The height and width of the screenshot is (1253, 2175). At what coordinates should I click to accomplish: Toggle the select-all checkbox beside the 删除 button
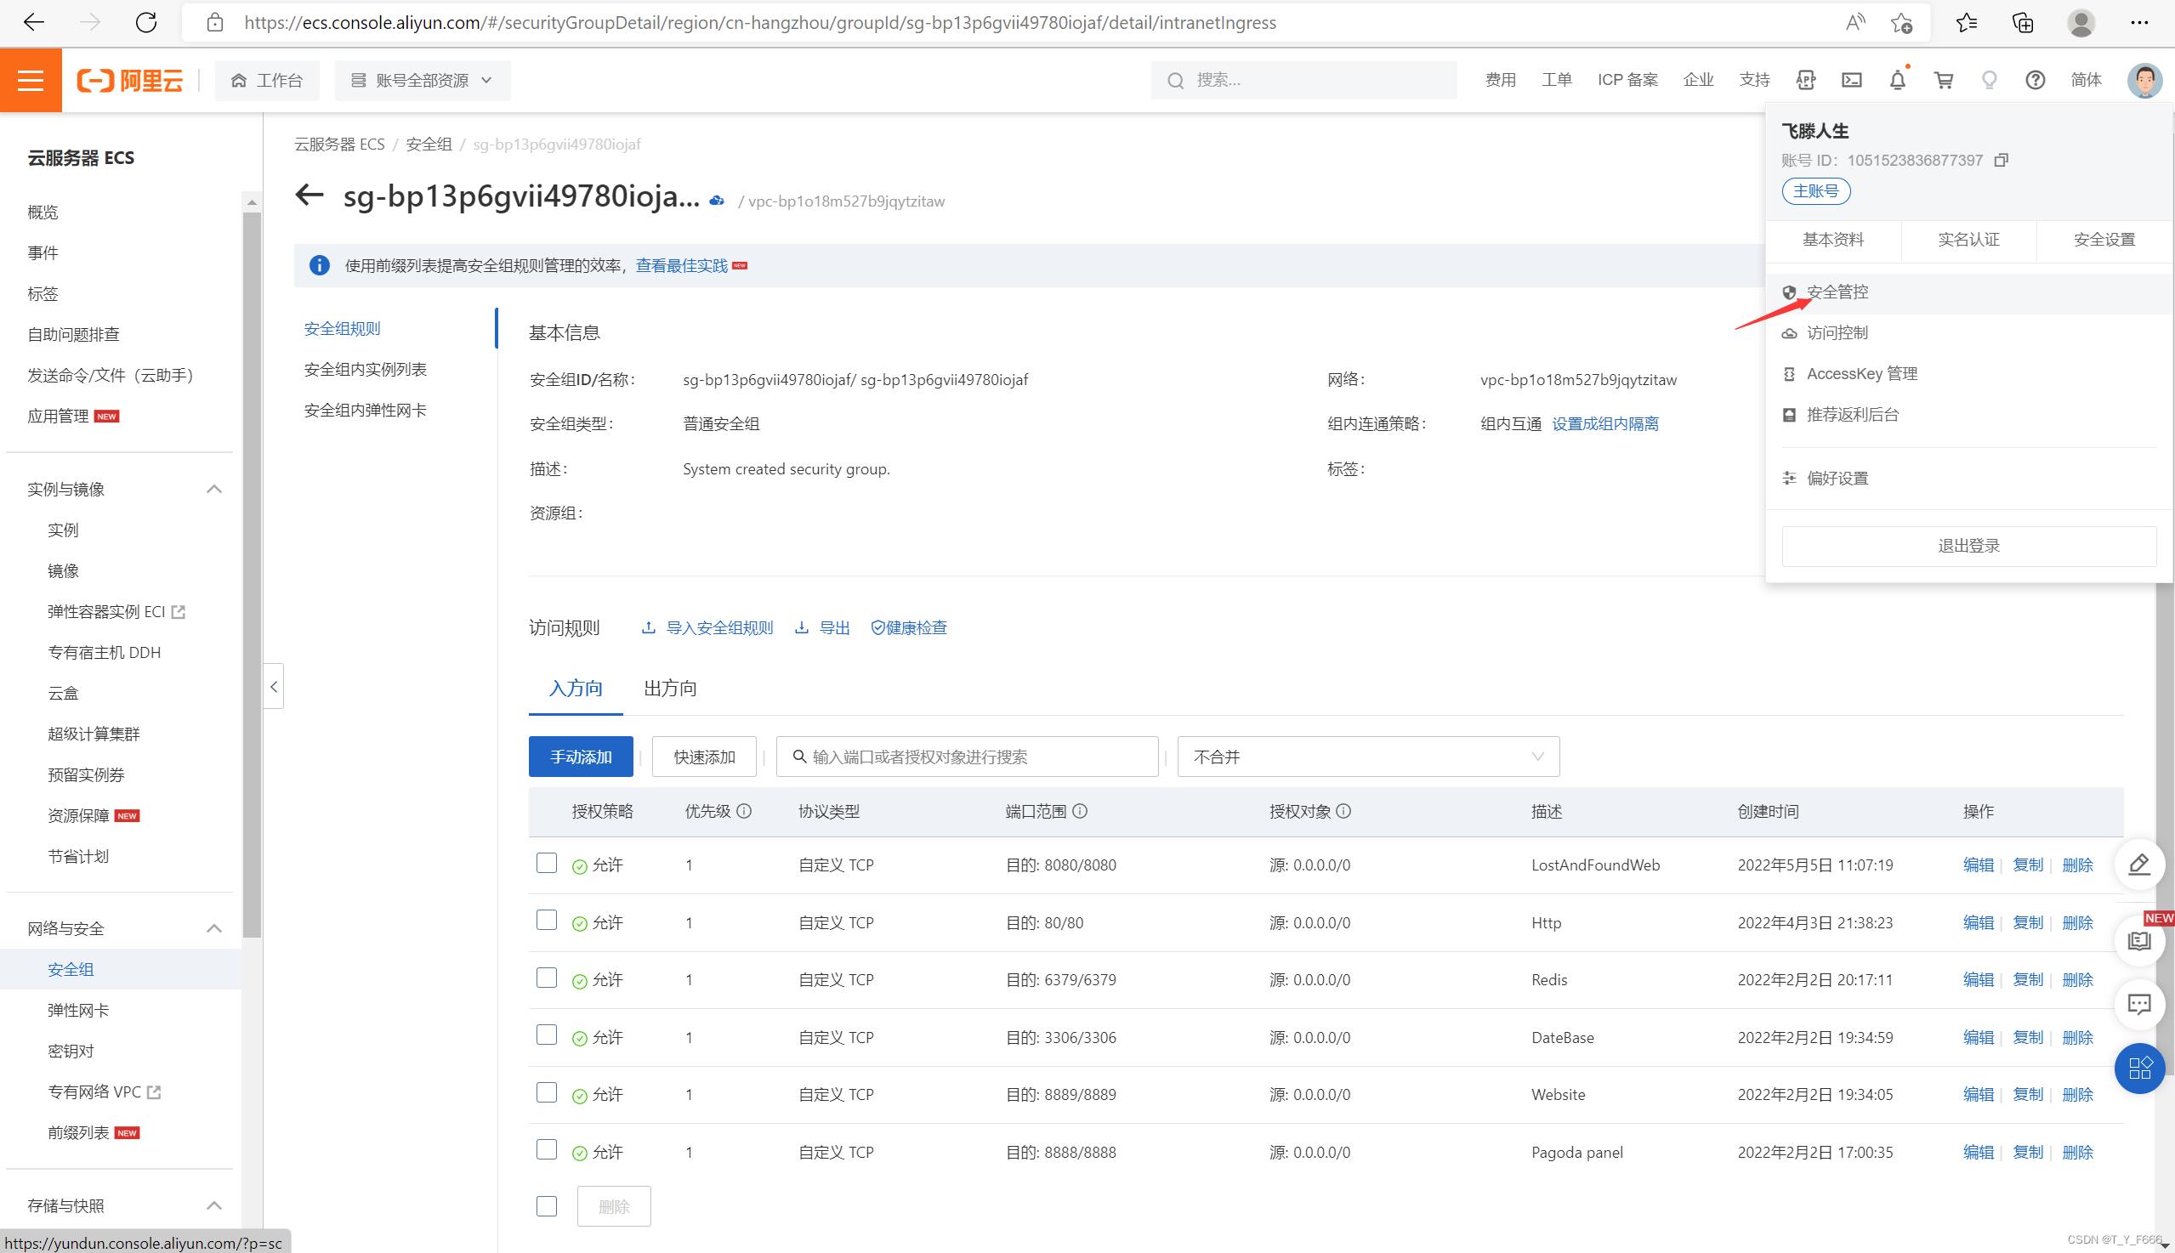(x=547, y=1205)
